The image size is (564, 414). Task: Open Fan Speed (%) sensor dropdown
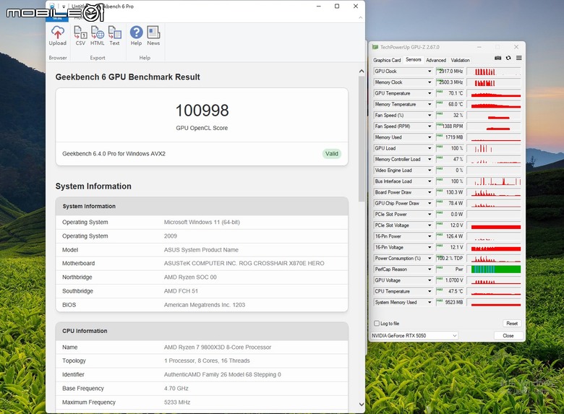pyautogui.click(x=430, y=116)
